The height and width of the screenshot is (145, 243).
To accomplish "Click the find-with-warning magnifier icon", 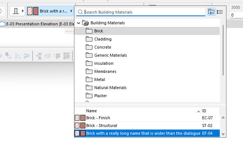I will pos(18,56).
